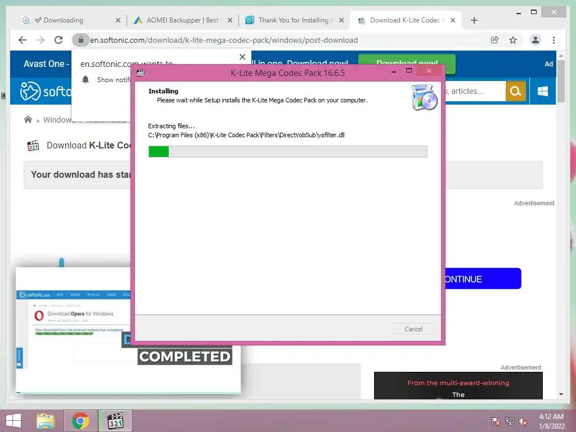Close the Thank You for Installing tab
Image resolution: width=576 pixels, height=432 pixels.
pyautogui.click(x=341, y=20)
